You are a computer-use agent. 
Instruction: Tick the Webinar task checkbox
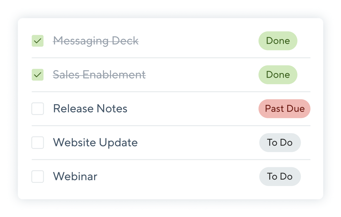(x=38, y=176)
